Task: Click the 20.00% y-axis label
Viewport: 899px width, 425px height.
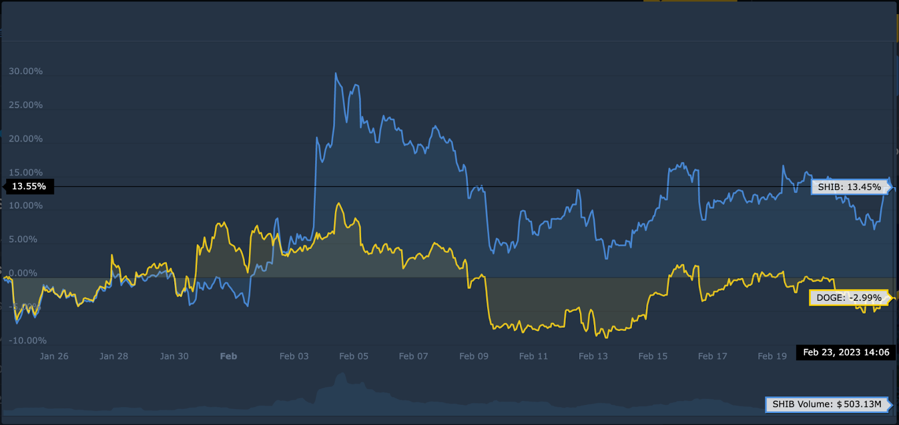Action: point(26,139)
